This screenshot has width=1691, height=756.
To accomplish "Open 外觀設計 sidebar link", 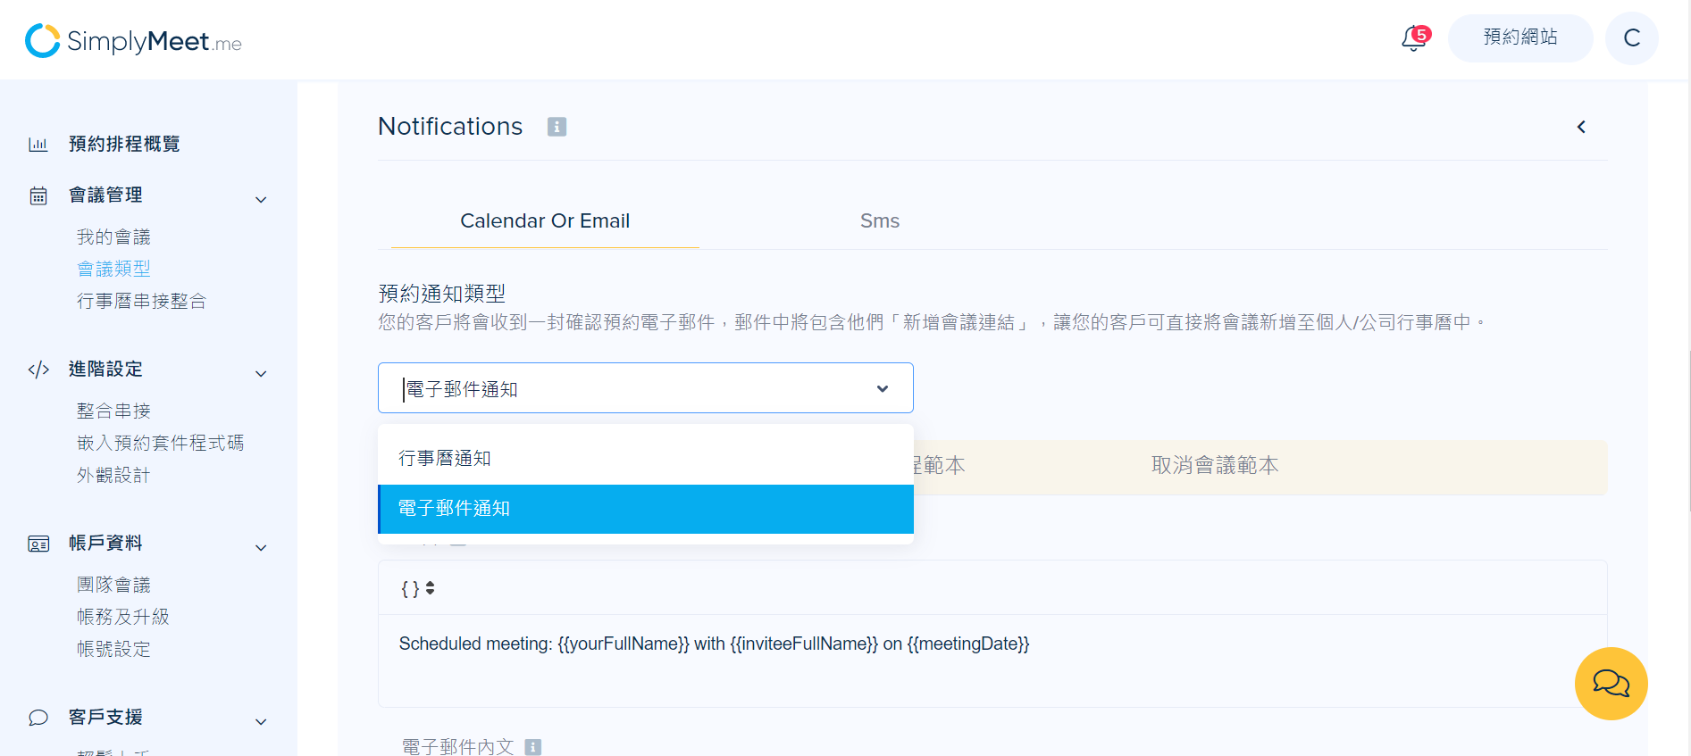I will pyautogui.click(x=113, y=475).
